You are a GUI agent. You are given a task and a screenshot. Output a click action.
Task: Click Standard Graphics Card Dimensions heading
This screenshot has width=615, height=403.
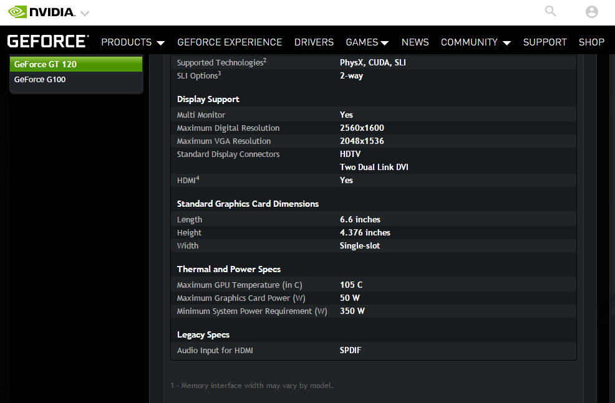248,204
